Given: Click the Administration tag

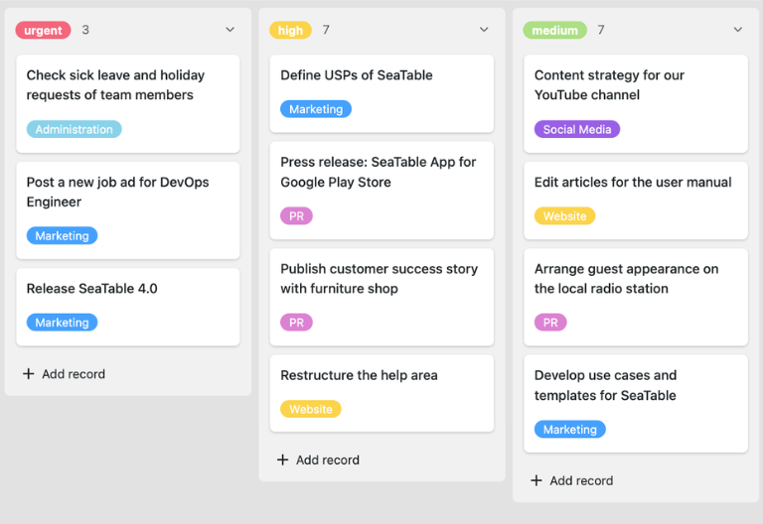Looking at the screenshot, I should pyautogui.click(x=74, y=129).
